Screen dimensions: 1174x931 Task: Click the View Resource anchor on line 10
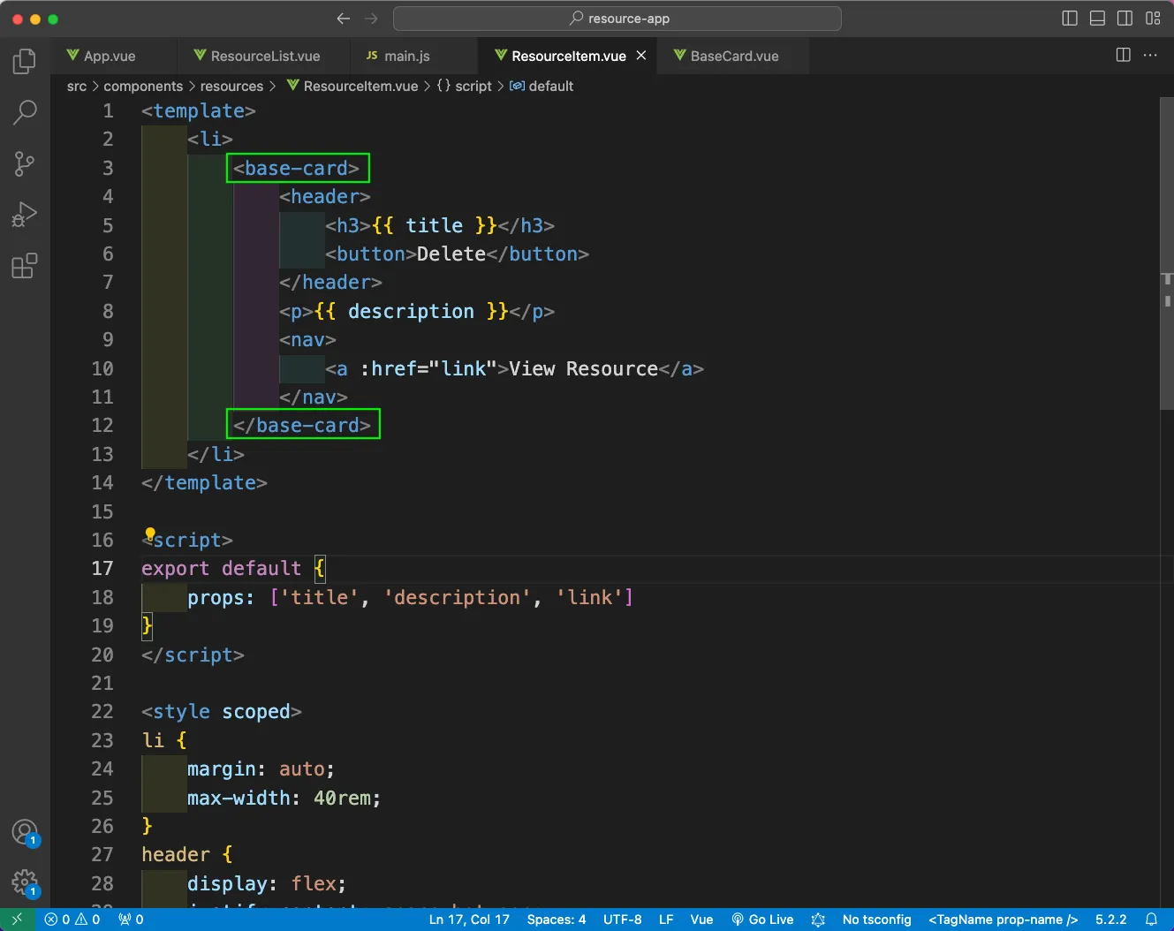[x=514, y=368]
